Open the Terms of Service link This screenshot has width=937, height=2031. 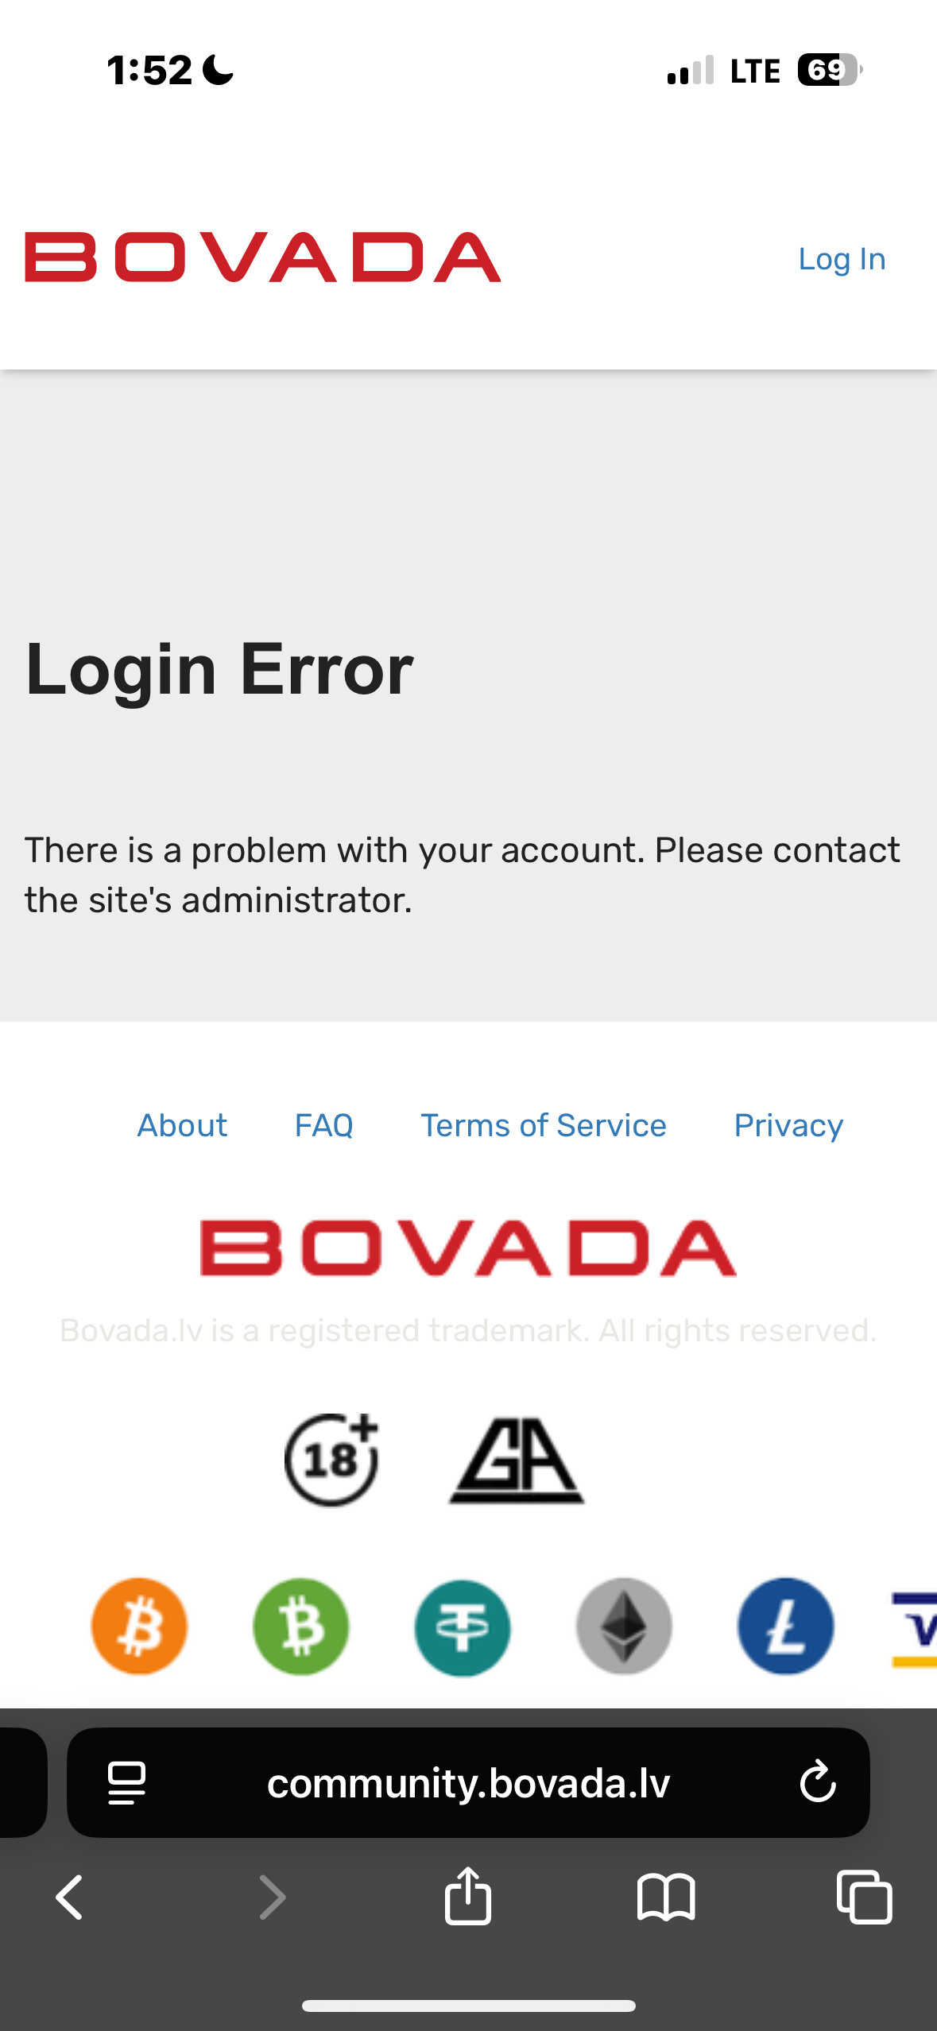pyautogui.click(x=544, y=1125)
